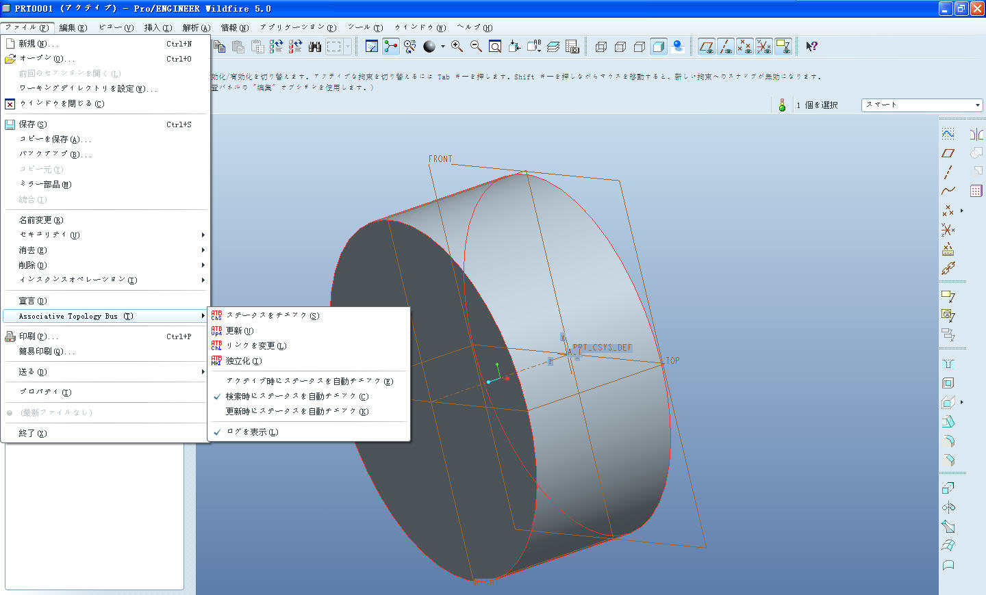Open the 編集 menu

point(73,28)
